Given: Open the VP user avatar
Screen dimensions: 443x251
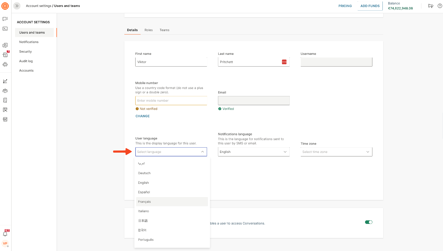Looking at the screenshot, I should [5, 244].
